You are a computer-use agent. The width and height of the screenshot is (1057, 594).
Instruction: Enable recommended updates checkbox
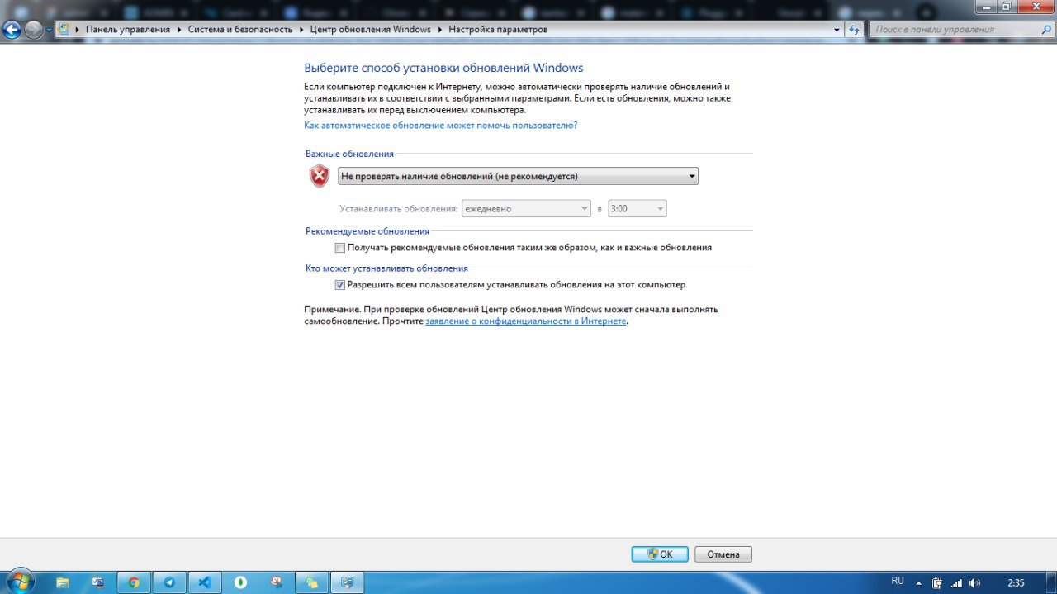[340, 248]
